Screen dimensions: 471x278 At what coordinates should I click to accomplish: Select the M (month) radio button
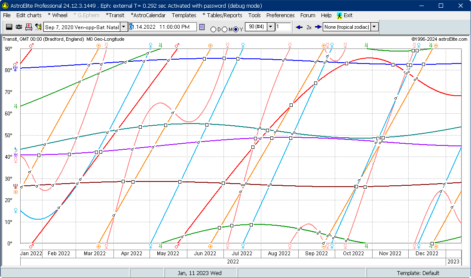[225, 30]
